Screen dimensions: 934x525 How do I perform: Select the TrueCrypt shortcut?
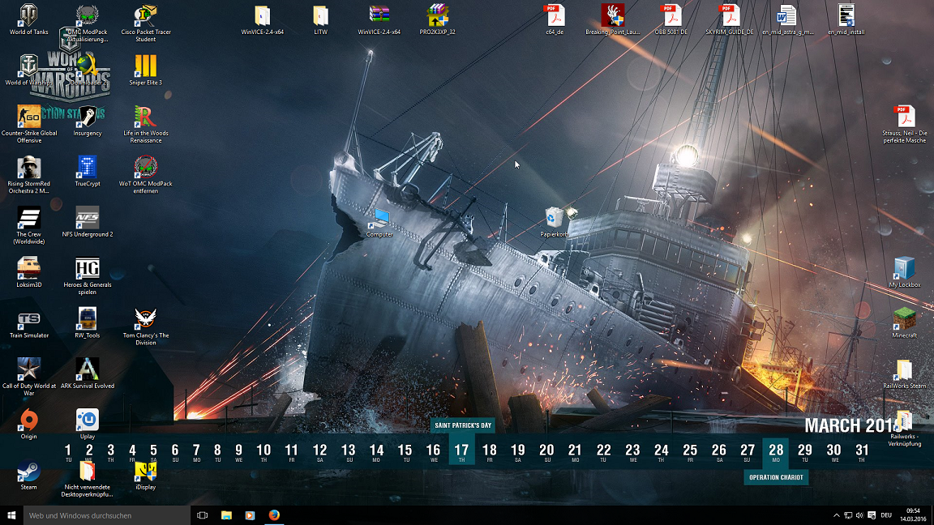[87, 171]
